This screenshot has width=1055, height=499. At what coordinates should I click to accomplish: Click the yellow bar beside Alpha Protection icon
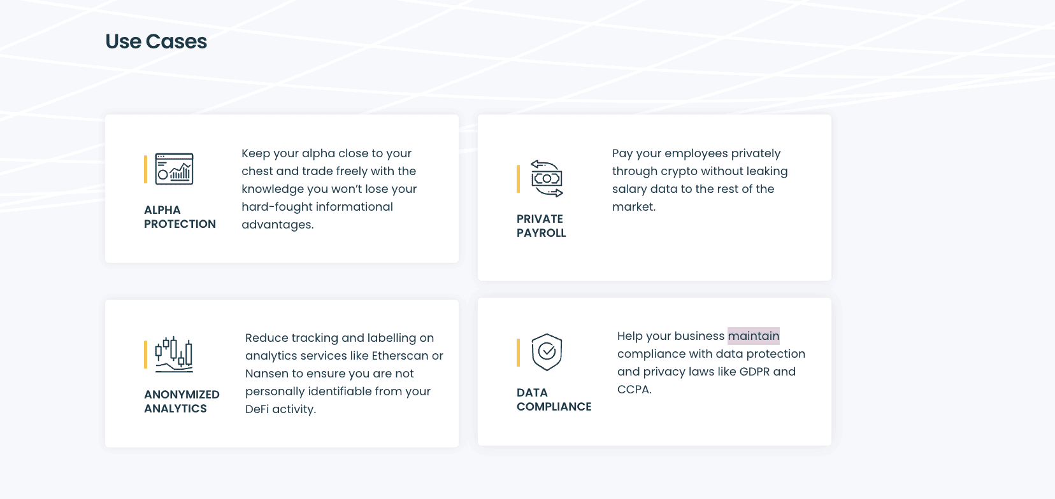(146, 169)
